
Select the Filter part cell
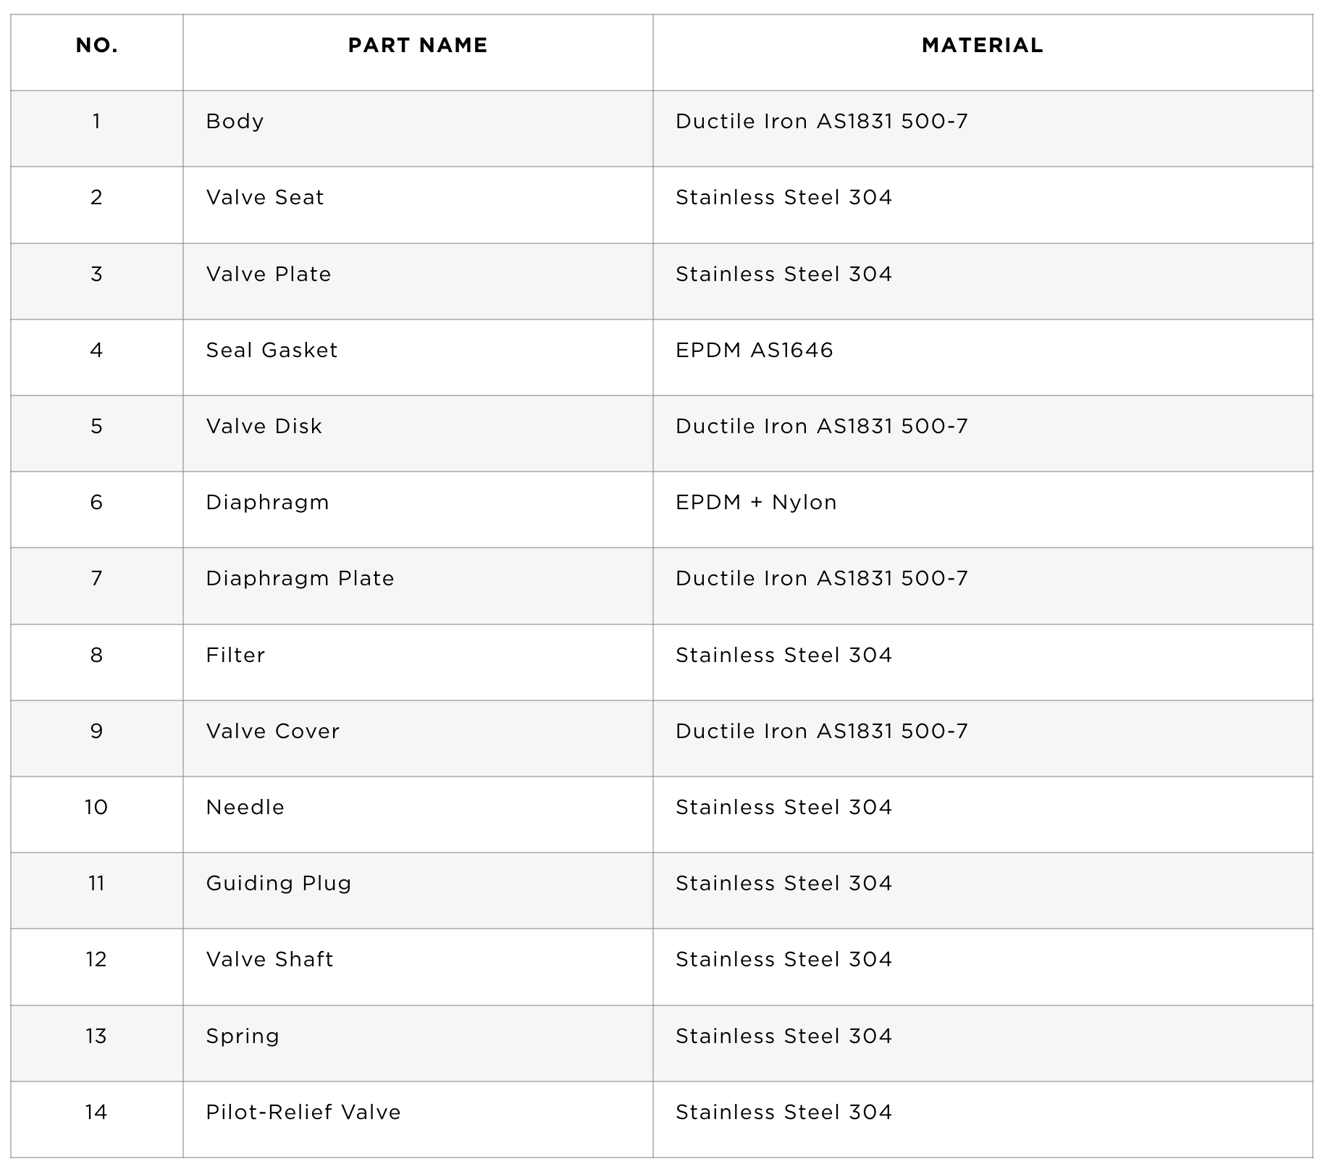point(235,656)
